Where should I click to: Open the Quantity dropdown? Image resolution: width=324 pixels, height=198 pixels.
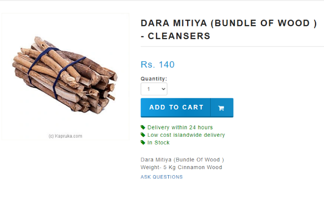[x=154, y=89]
